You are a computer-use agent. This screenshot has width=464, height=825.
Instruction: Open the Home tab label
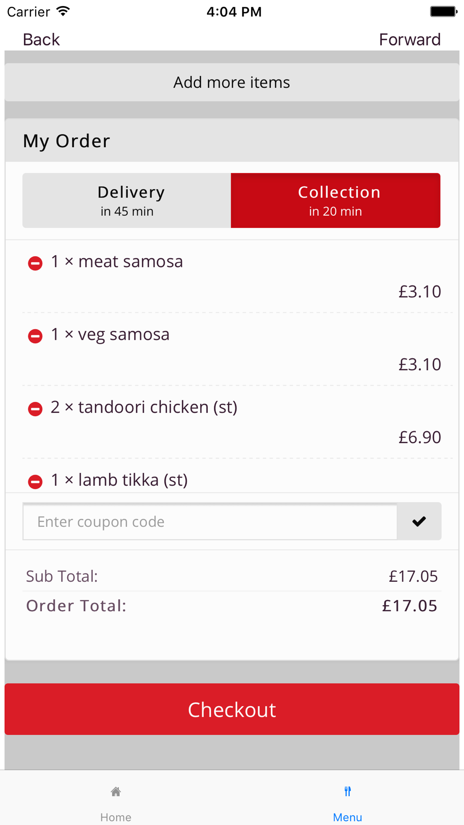(116, 817)
